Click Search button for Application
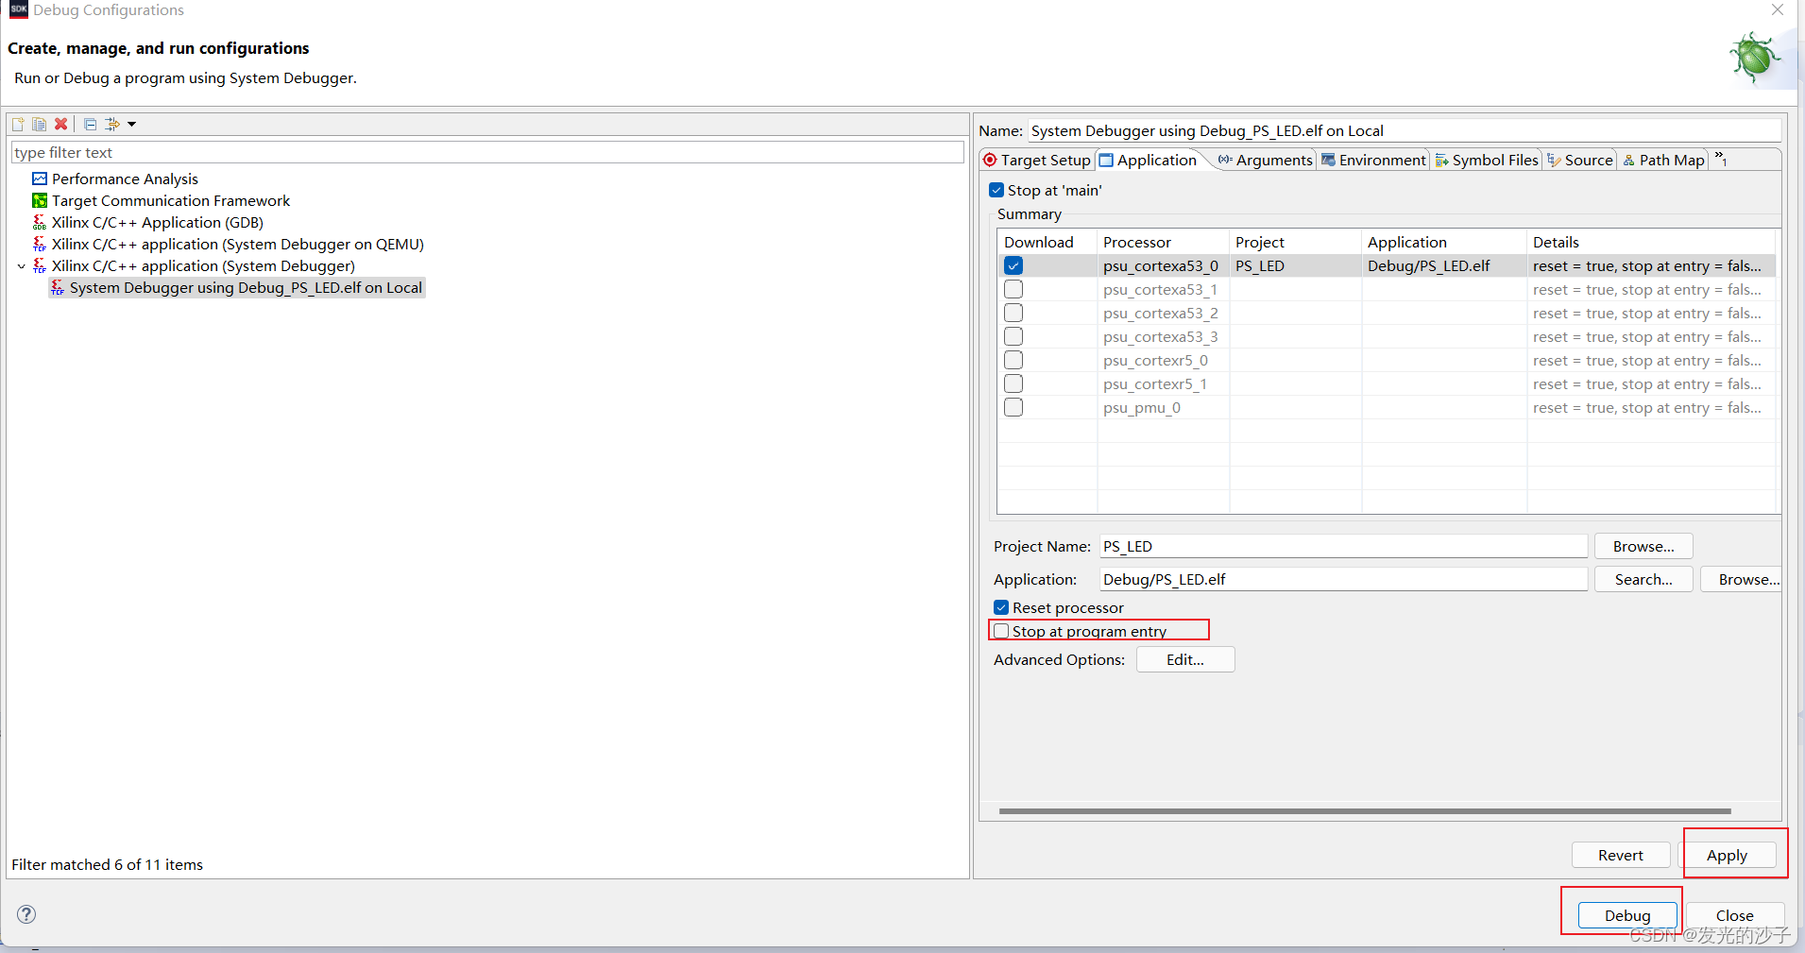The height and width of the screenshot is (953, 1805). [x=1643, y=579]
